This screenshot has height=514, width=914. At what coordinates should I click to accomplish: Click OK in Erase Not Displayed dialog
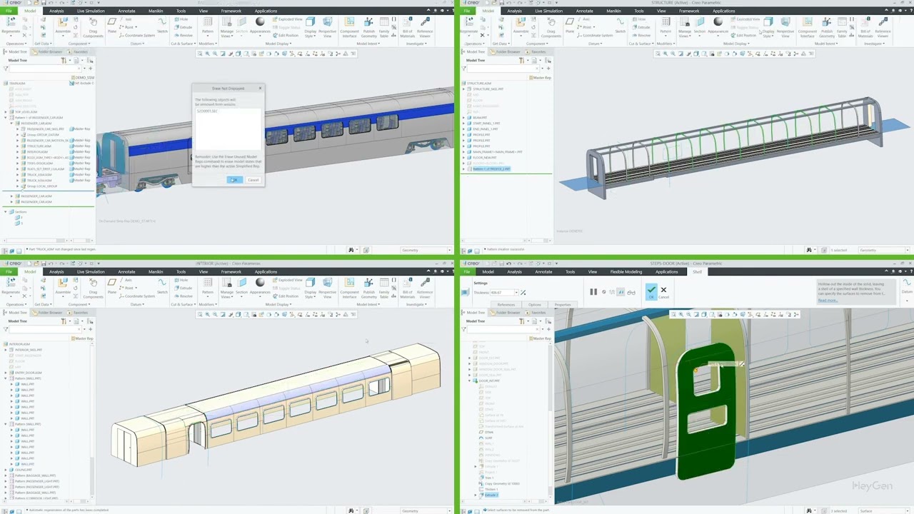pyautogui.click(x=234, y=180)
